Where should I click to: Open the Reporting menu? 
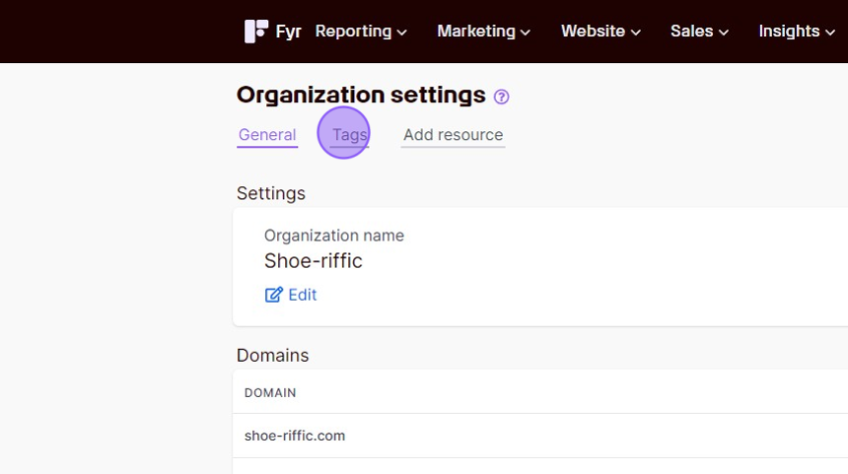coord(361,32)
